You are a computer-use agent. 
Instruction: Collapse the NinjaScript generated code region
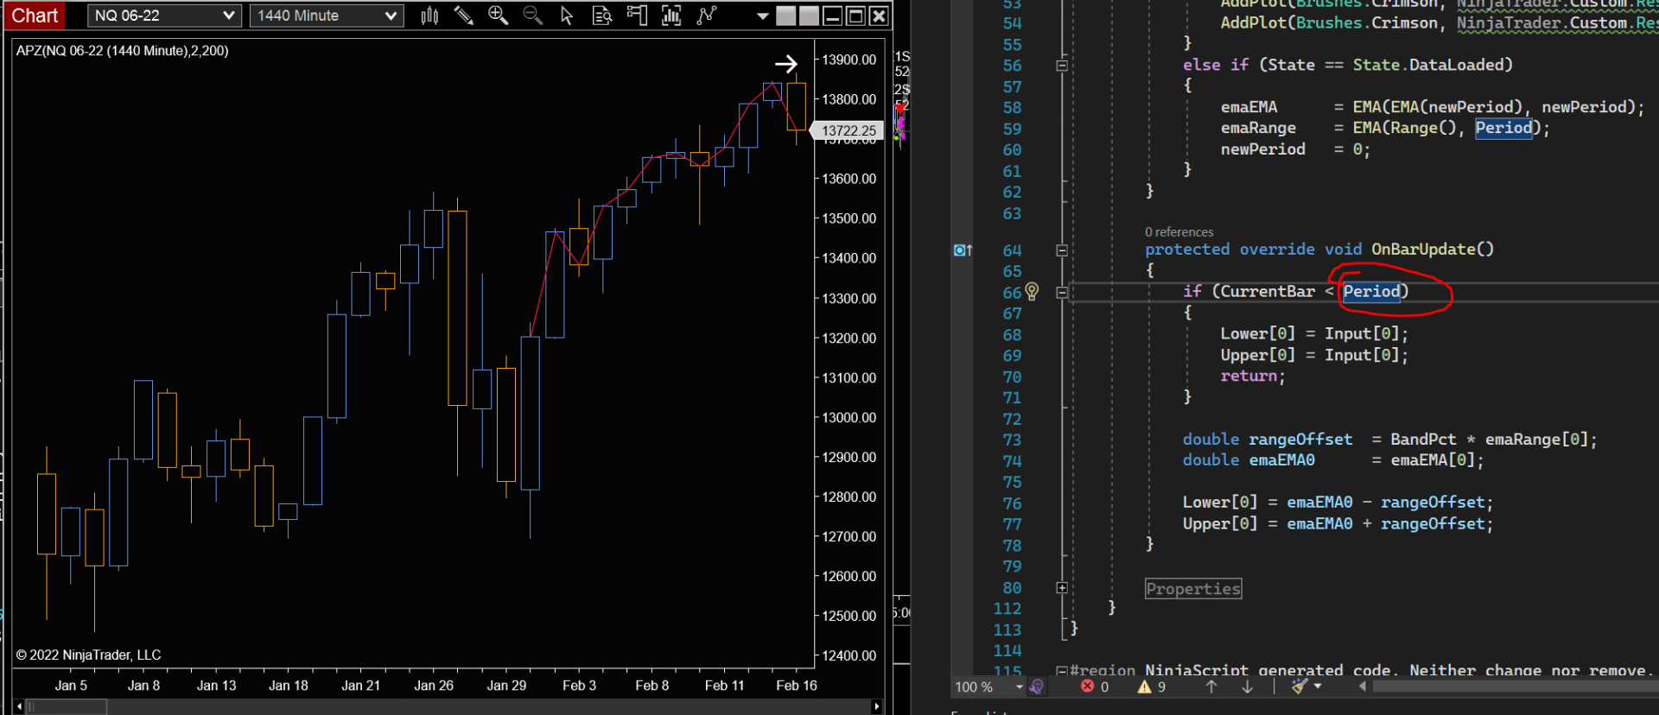tap(1062, 671)
